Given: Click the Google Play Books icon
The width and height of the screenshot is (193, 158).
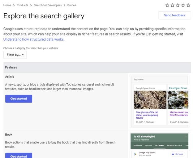Looking at the screenshot, I should (135, 154).
